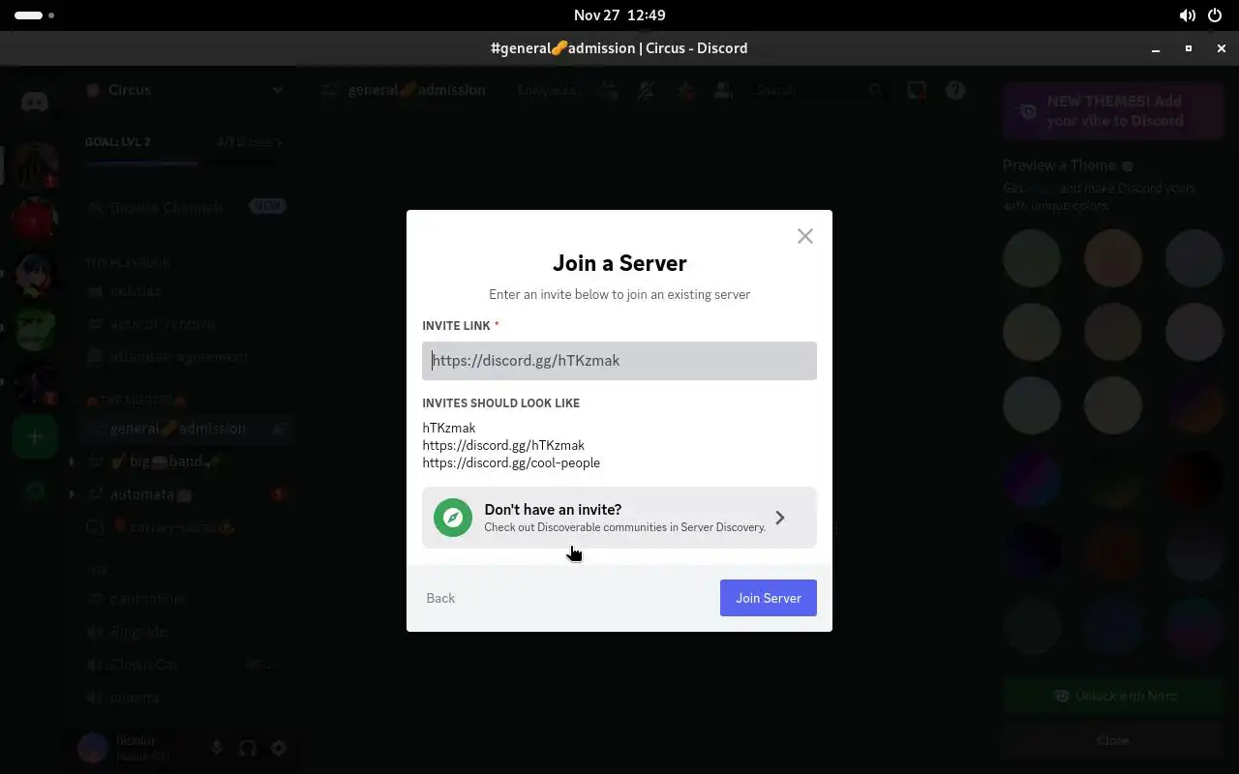Toggle Member List icon in header
1239x774 pixels.
(x=722, y=90)
